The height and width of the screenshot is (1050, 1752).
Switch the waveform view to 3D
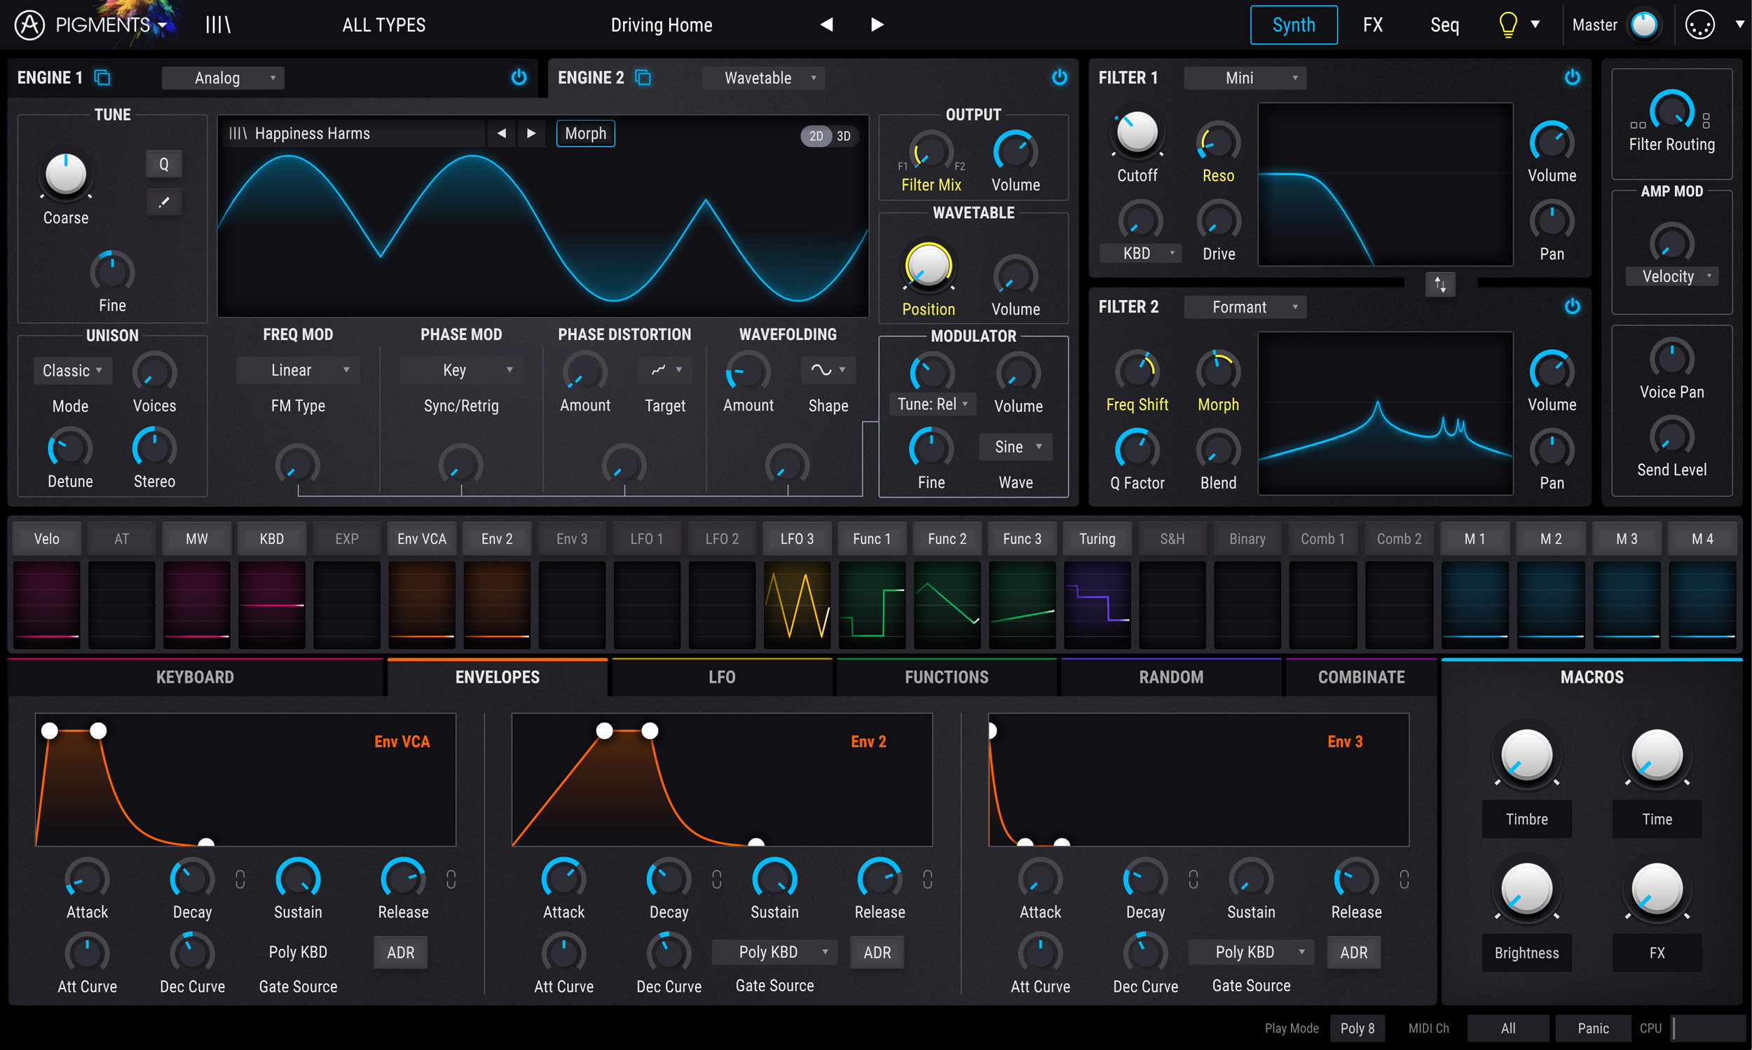click(x=843, y=136)
